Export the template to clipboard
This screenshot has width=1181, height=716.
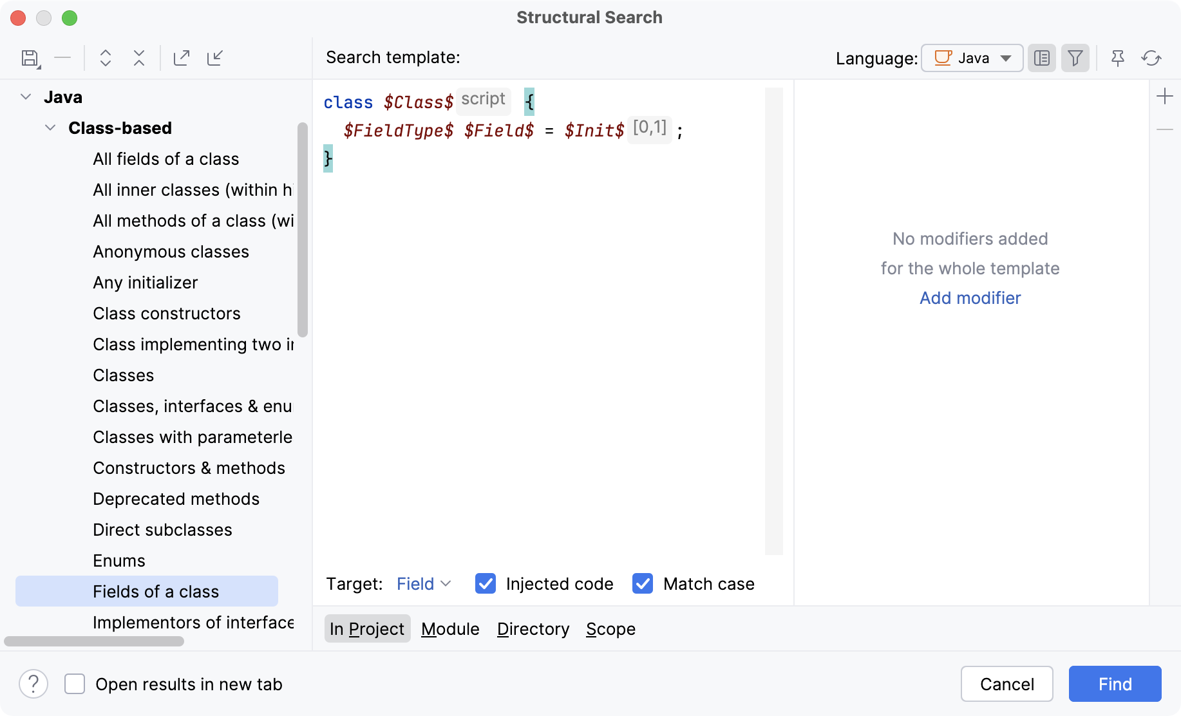(182, 58)
